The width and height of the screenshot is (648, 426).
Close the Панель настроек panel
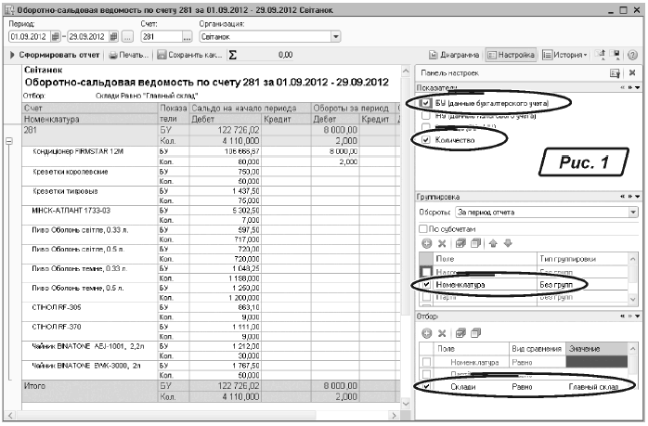[631, 72]
